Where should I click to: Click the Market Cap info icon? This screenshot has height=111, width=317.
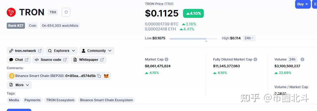pos(166,59)
